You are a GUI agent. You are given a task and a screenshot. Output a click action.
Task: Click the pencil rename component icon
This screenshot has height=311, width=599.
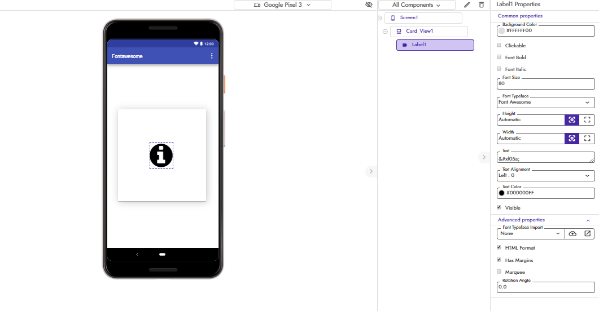(x=467, y=5)
